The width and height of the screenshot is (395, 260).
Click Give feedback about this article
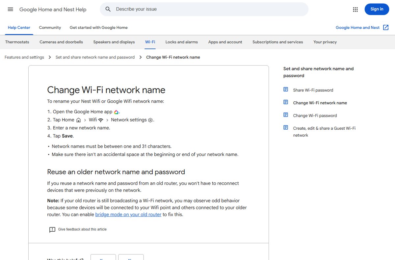(82, 229)
